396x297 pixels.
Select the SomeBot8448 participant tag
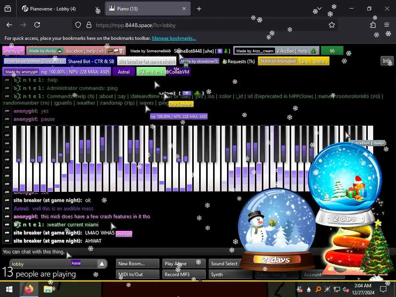pyautogui.click(x=179, y=51)
